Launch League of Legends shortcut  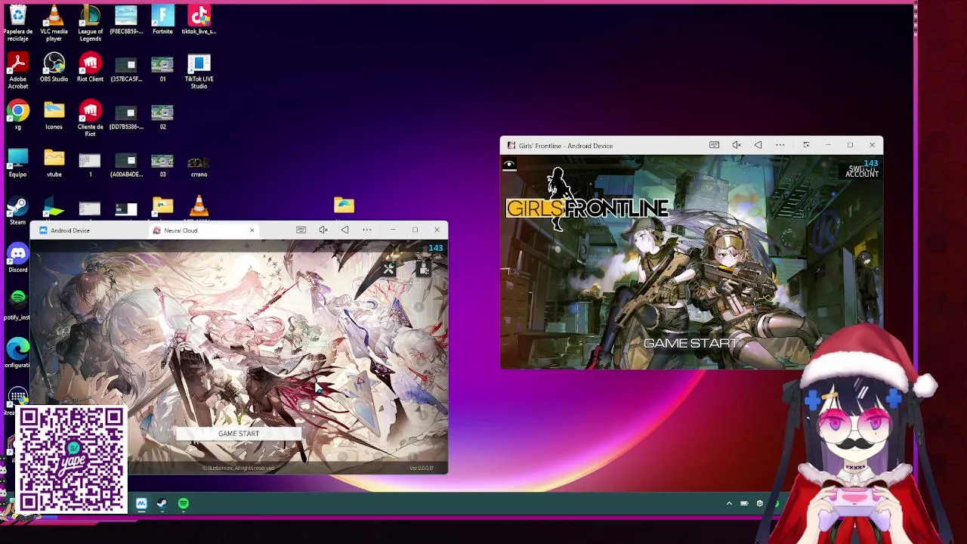[90, 23]
